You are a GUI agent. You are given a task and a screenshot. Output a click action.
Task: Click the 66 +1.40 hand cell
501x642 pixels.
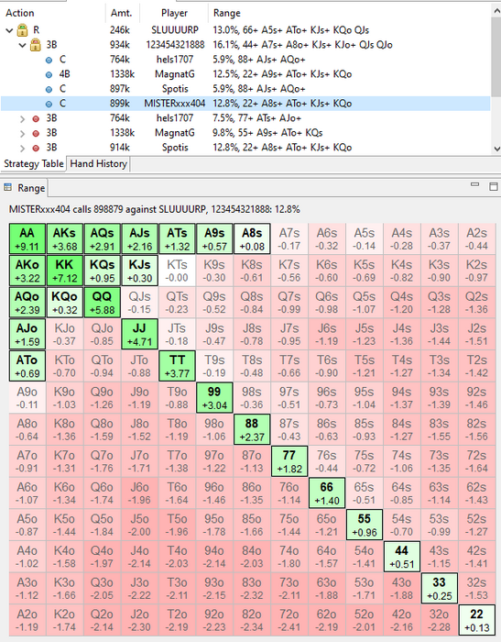[x=327, y=493]
